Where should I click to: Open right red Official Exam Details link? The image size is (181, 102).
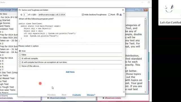(x=113, y=98)
